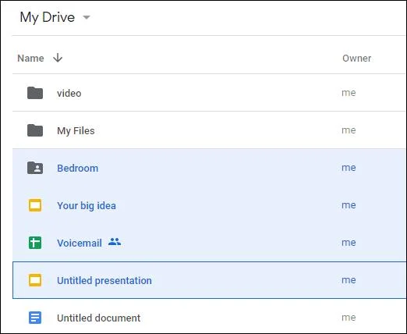The width and height of the screenshot is (407, 334).
Task: Select the My Files folder name
Action: point(76,131)
